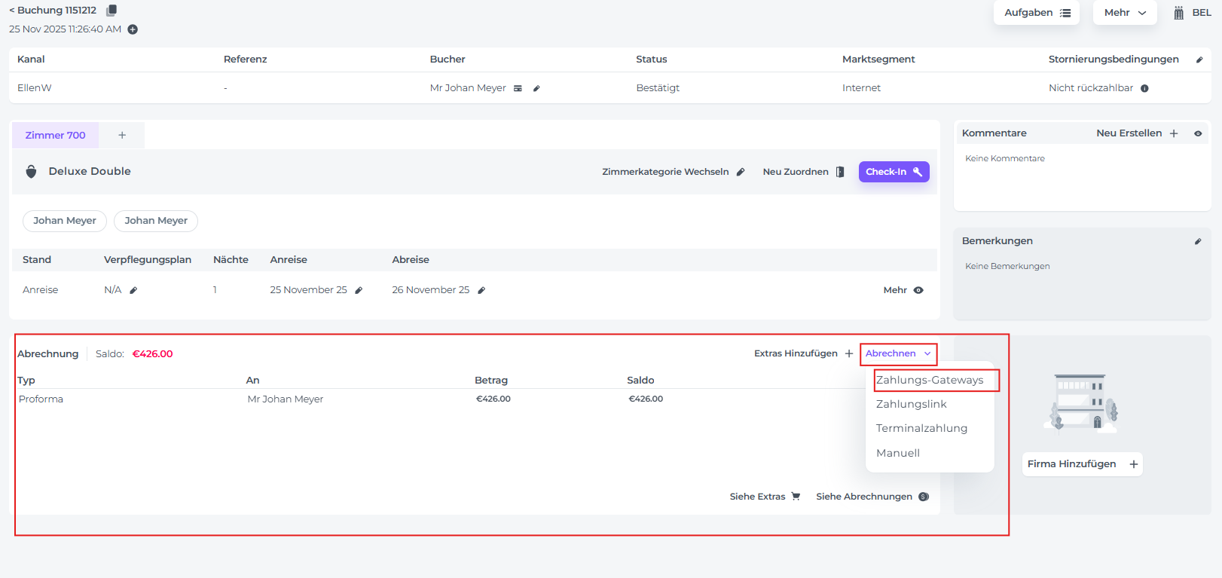Viewport: 1222px width, 578px height.
Task: Click the plus icon beside booking date
Action: click(x=133, y=29)
